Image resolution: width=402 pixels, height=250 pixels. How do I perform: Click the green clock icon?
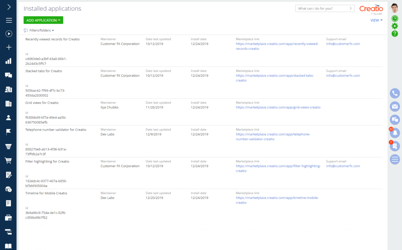(x=395, y=18)
